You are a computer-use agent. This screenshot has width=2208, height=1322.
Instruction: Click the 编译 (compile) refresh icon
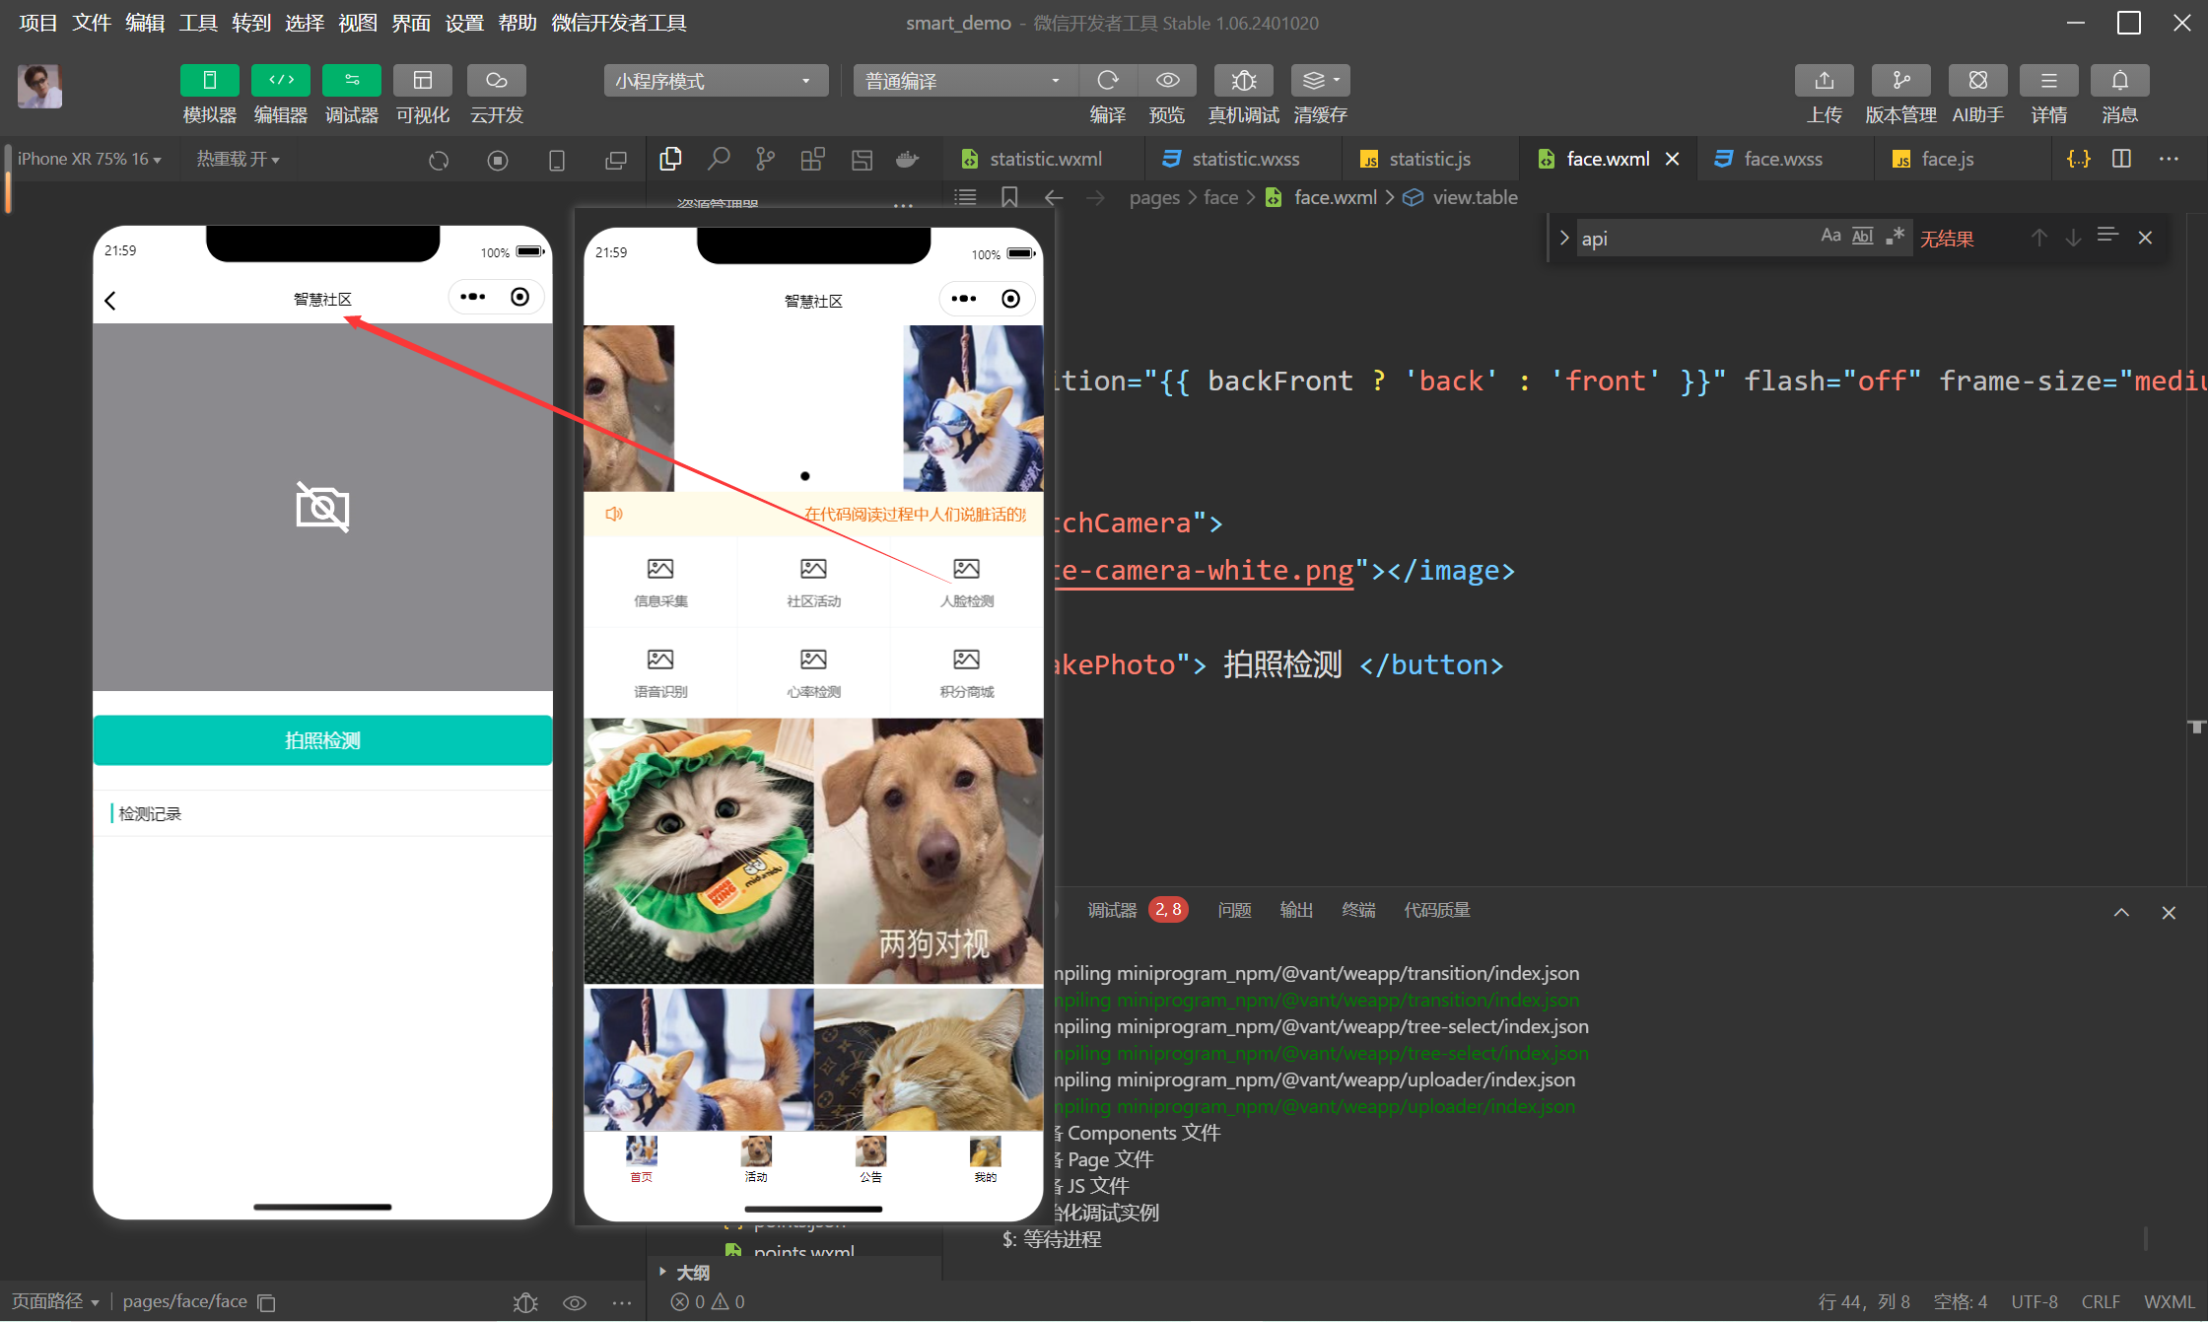[x=1108, y=81]
